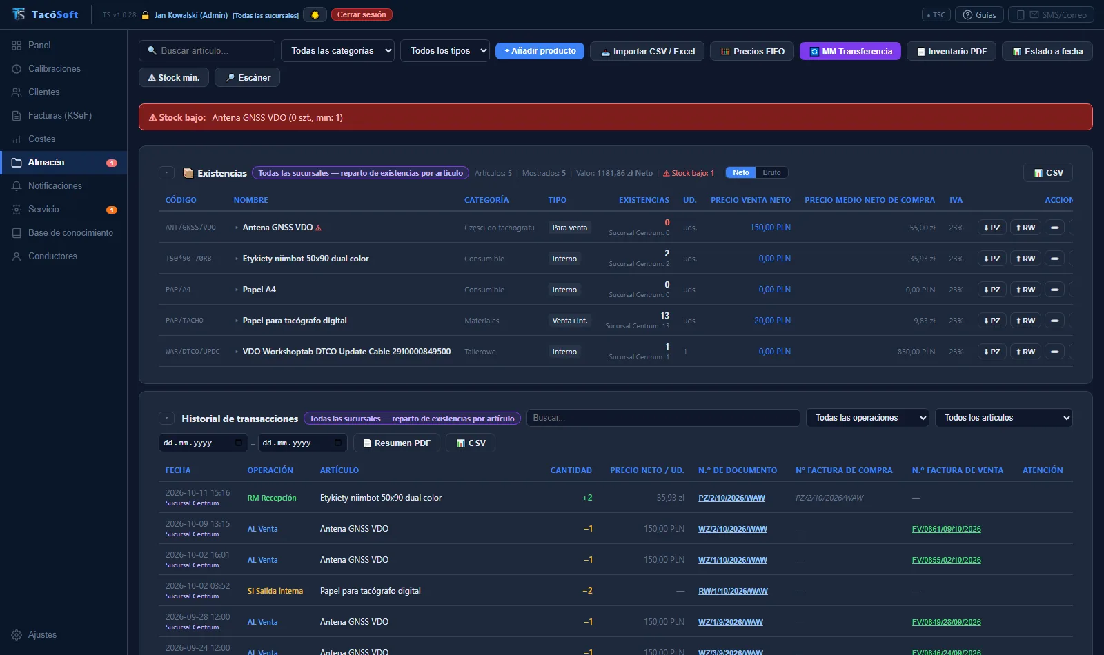
Task: Collapse the Historial de transacciones section
Action: pos(166,419)
